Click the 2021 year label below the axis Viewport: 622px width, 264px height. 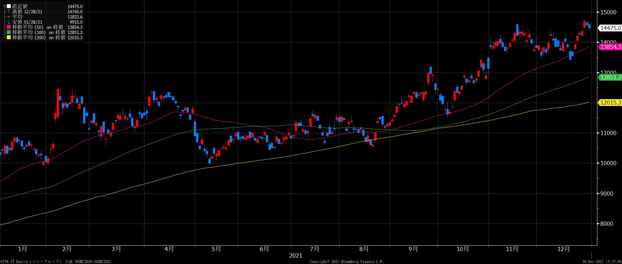click(296, 256)
